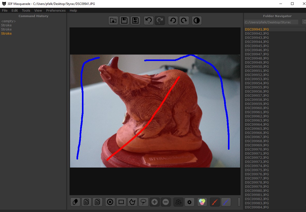This screenshot has height=212, width=306.
Task: Select the red foreground brush
Action: click(x=215, y=202)
